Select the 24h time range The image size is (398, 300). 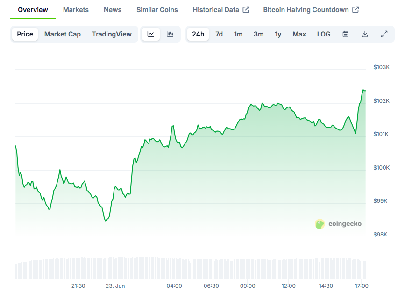pyautogui.click(x=198, y=34)
